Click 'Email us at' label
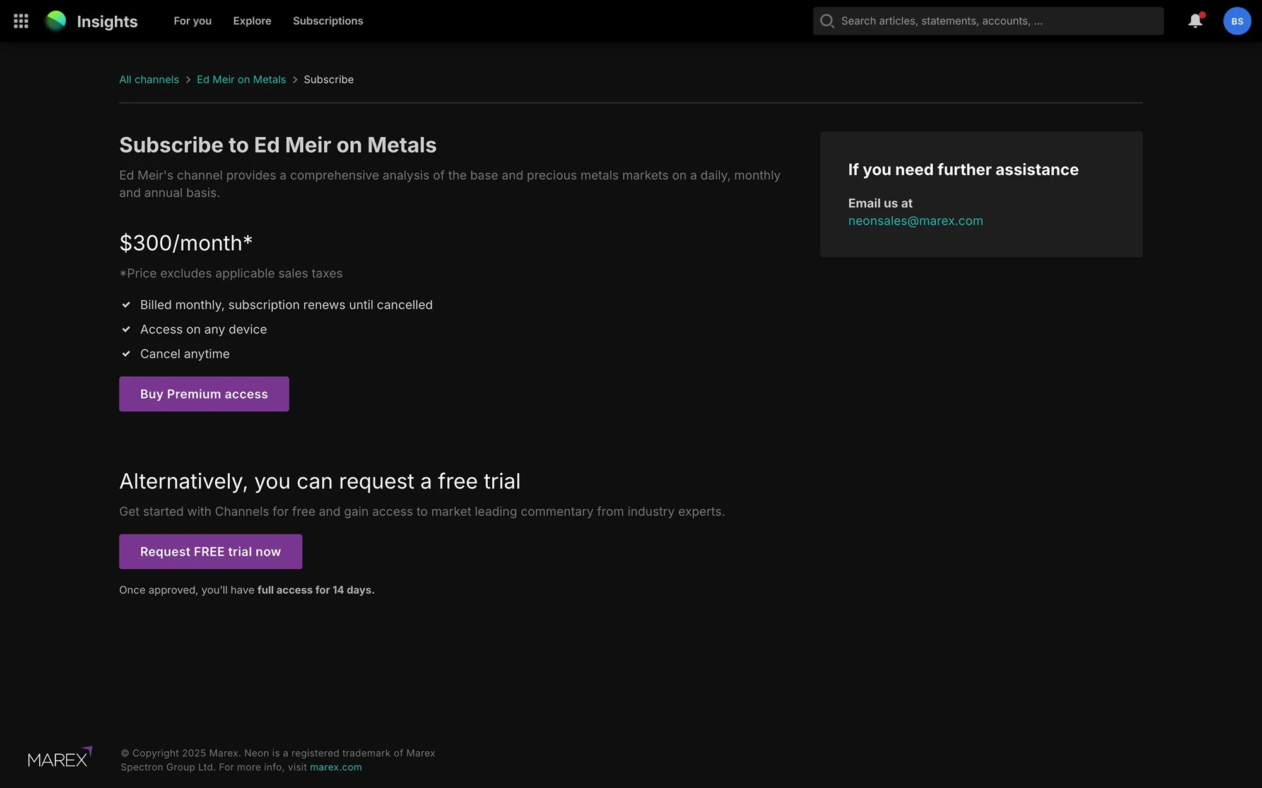The height and width of the screenshot is (788, 1262). pos(880,203)
